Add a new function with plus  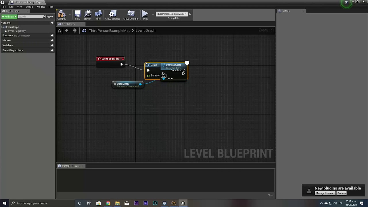[x=52, y=35]
